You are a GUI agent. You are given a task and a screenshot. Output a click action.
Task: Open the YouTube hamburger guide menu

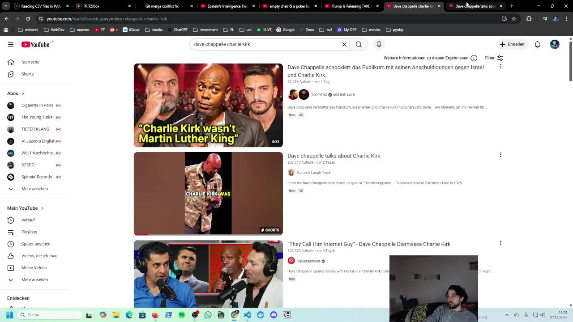11,44
